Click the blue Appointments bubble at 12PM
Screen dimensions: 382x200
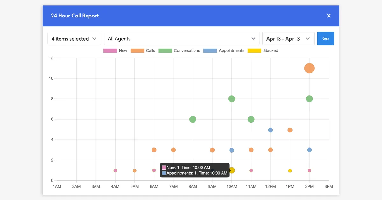coord(271,130)
